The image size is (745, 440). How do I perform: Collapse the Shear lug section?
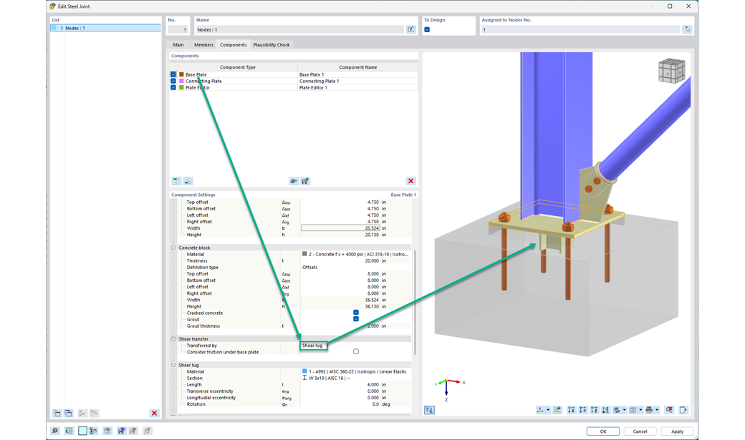click(x=173, y=365)
